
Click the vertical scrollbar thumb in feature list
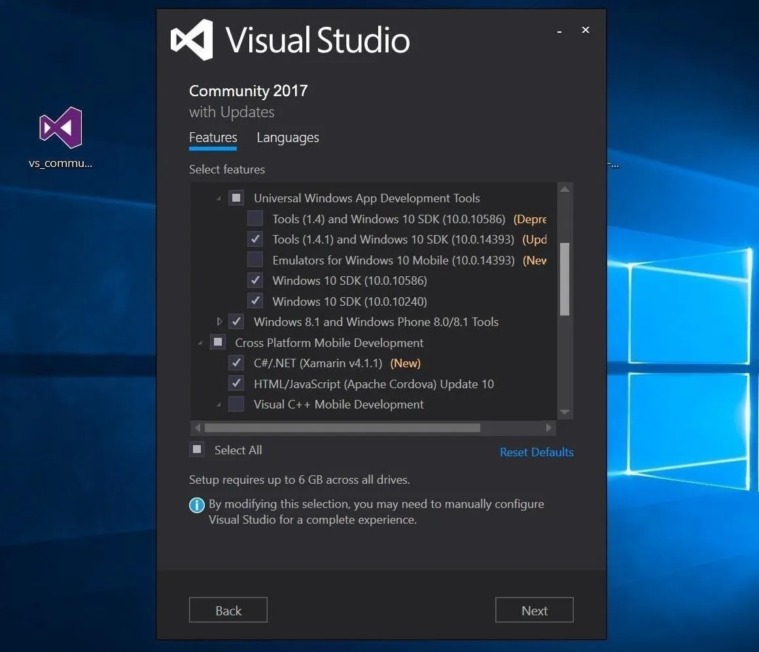pos(565,279)
